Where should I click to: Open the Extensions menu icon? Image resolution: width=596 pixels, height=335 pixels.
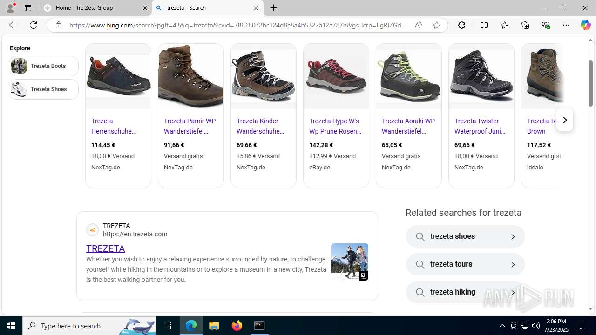(461, 25)
